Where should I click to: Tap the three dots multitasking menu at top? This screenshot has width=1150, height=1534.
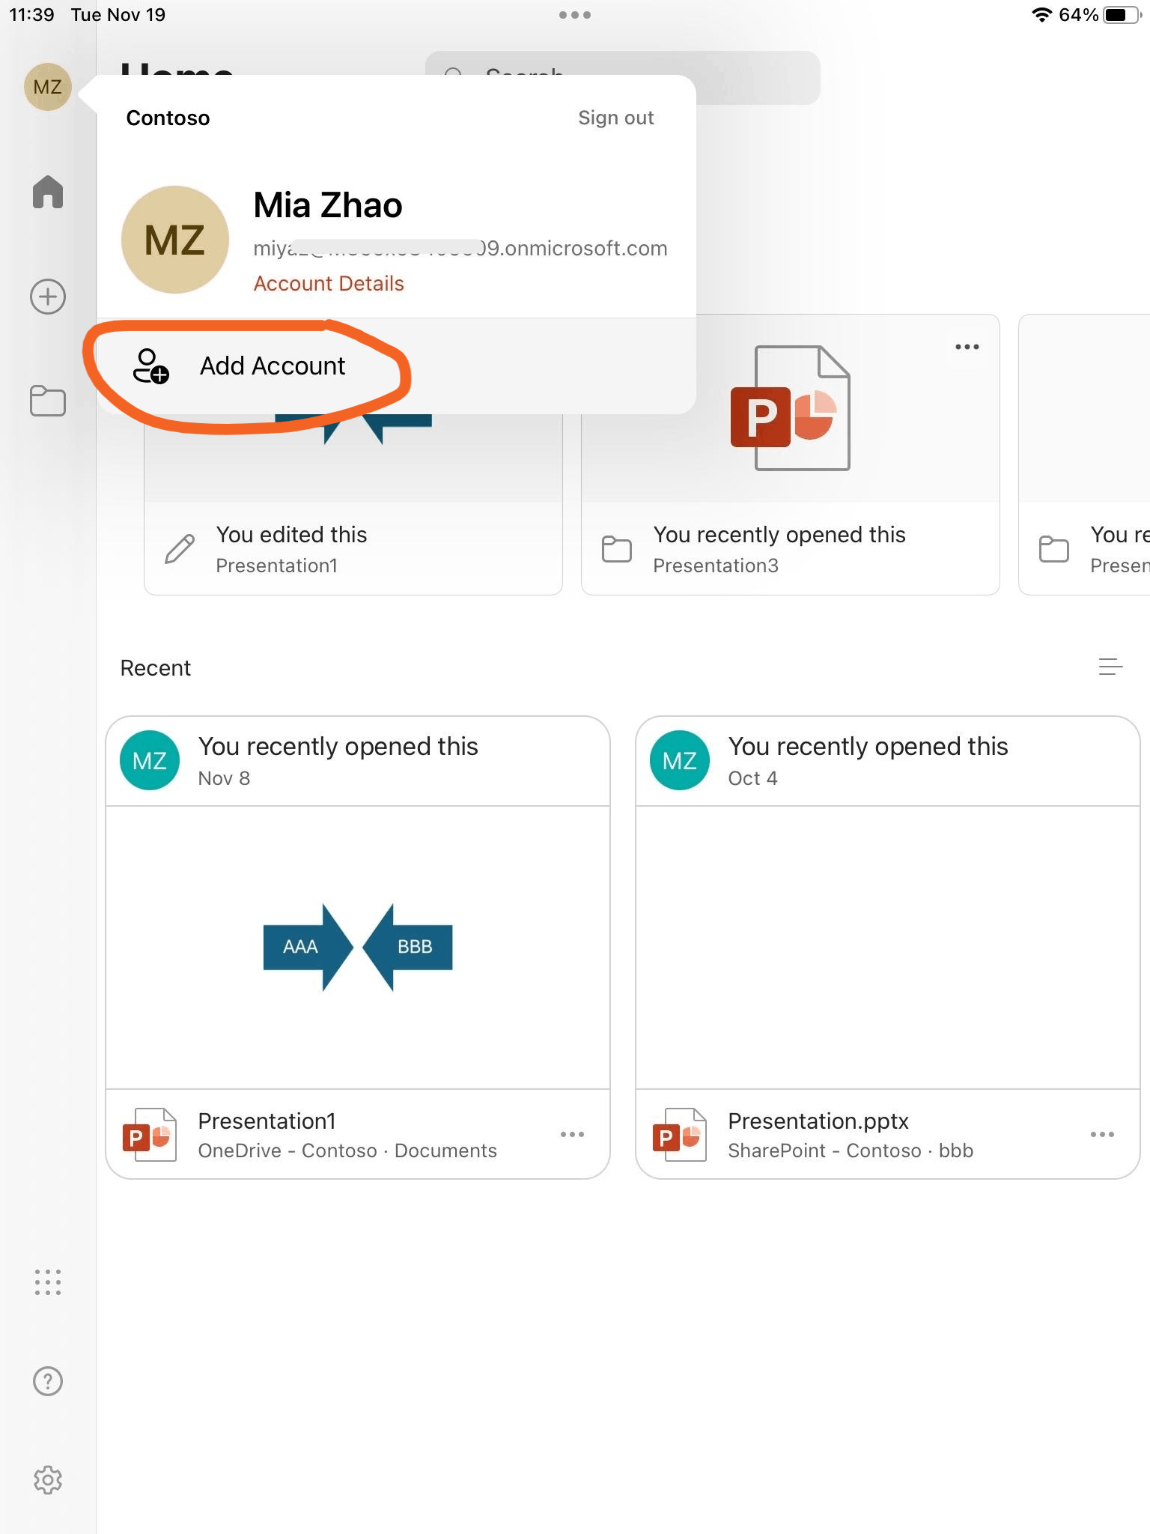[575, 15]
